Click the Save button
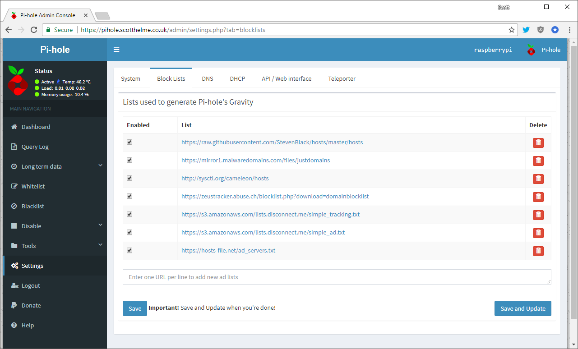Image resolution: width=578 pixels, height=349 pixels. (x=135, y=308)
